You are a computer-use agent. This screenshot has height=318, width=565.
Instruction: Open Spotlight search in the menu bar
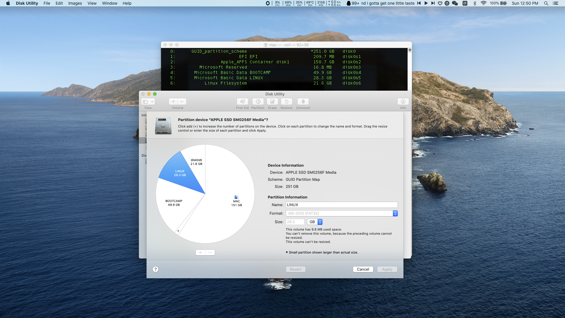tap(546, 3)
